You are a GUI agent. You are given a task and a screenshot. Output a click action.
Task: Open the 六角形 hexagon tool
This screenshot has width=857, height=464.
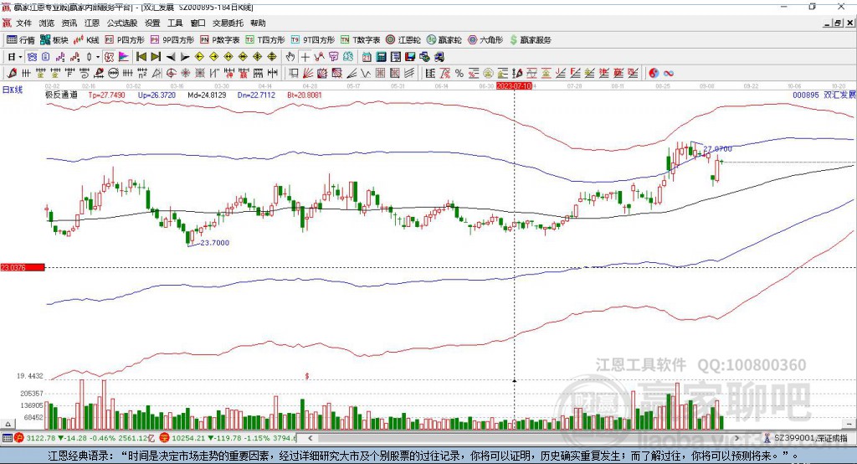coord(485,40)
